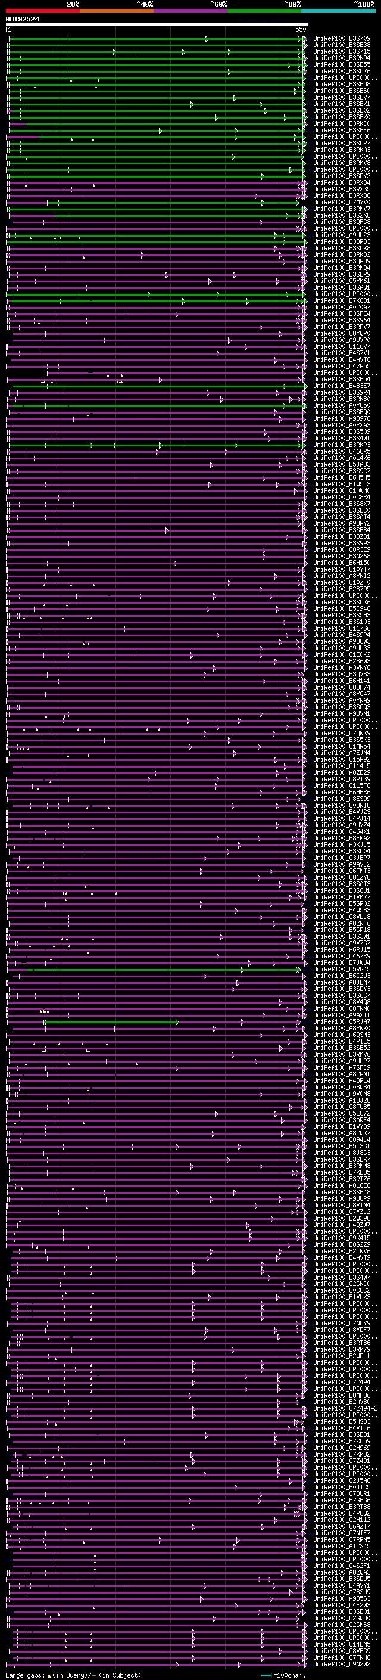Open hit UniRef100_B3SEU8
Viewport: 381px width, 1680px height.
coord(342,84)
